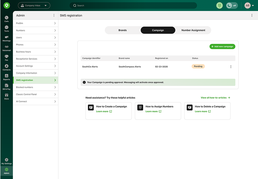
Task: Expand the AR profile menu arrow
Action: [x=253, y=5]
